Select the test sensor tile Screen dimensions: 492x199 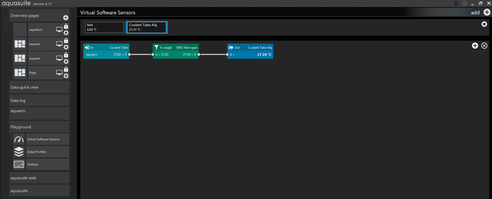pyautogui.click(x=105, y=27)
